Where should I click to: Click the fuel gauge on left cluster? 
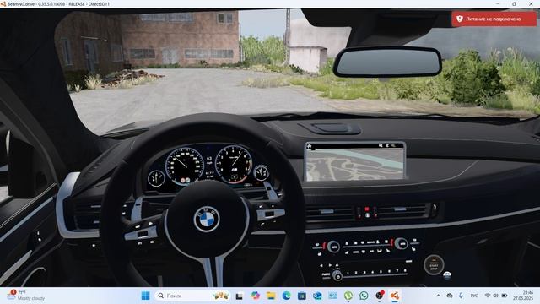(156, 179)
